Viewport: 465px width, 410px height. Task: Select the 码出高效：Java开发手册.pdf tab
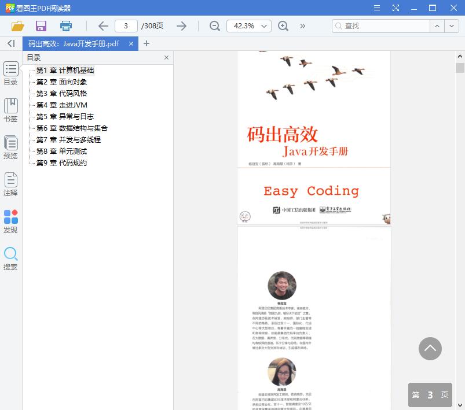click(74, 44)
